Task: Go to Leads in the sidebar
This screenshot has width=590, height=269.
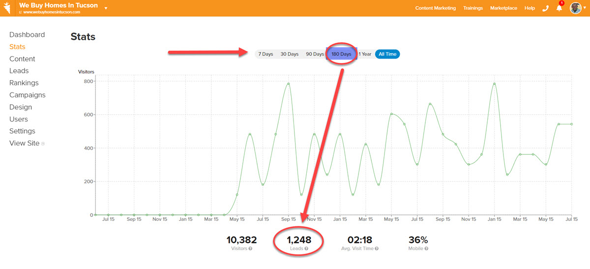Action: [x=19, y=71]
